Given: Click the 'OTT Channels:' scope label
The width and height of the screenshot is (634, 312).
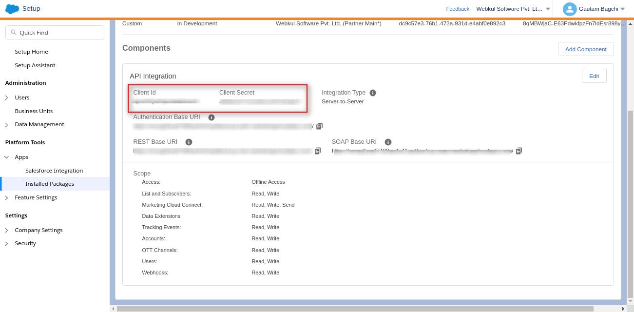Looking at the screenshot, I should 160,250.
